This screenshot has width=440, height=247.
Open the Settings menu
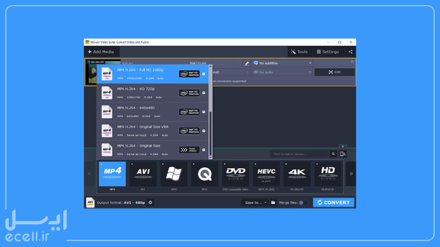pos(328,52)
